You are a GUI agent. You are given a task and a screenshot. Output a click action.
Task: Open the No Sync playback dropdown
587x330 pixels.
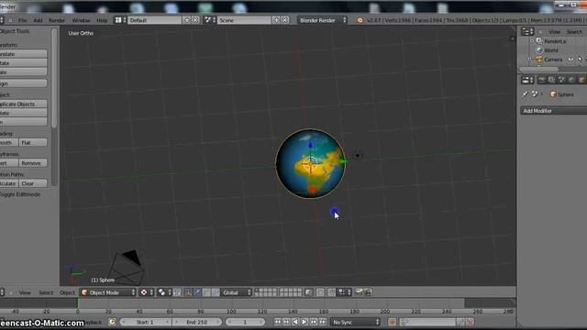(x=355, y=322)
